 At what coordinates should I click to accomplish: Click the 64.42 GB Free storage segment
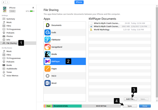(x=101, y=106)
